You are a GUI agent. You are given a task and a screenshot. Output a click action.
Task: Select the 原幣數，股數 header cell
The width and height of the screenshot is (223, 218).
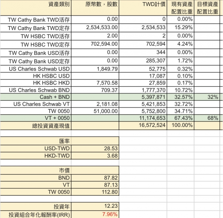(x=95, y=8)
